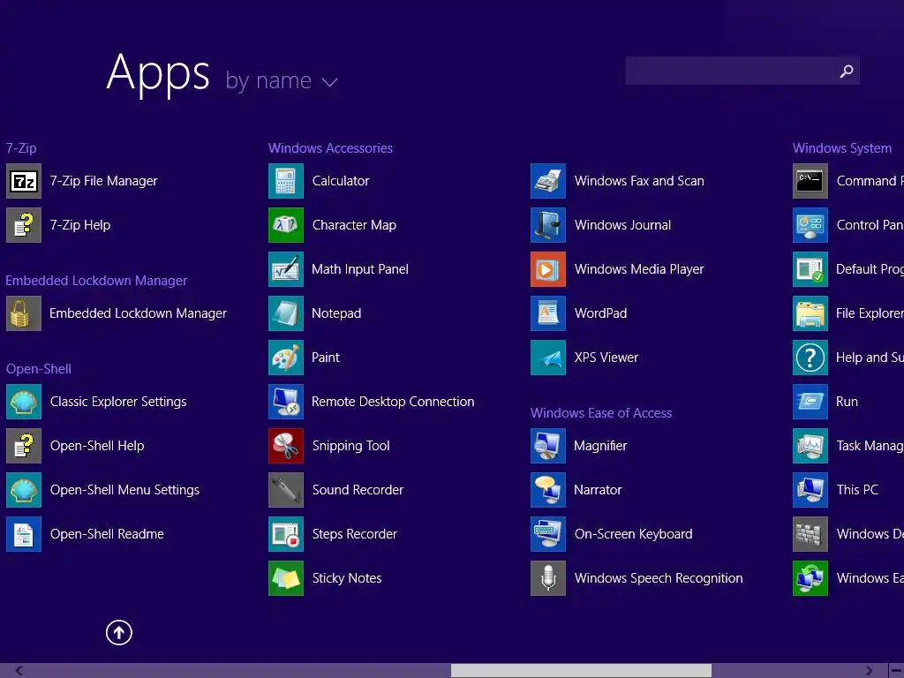Open Open-Shell Menu Settings icon
This screenshot has width=904, height=678.
click(x=24, y=490)
